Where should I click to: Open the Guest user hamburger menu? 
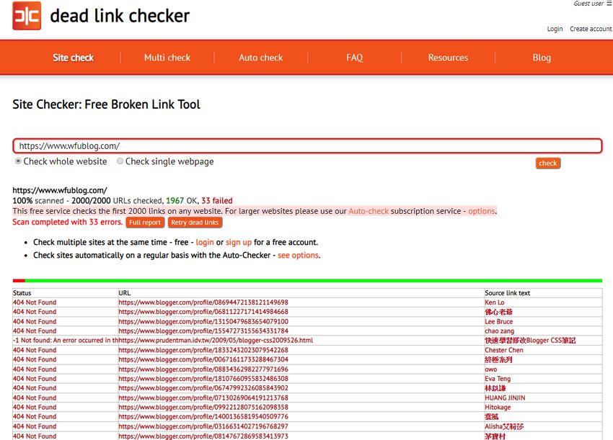pos(609,3)
